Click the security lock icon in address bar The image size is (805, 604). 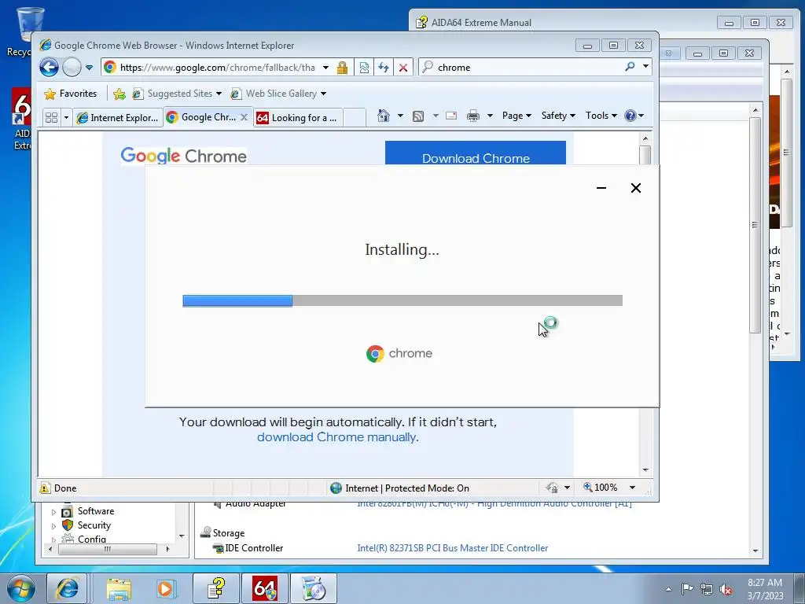click(343, 68)
